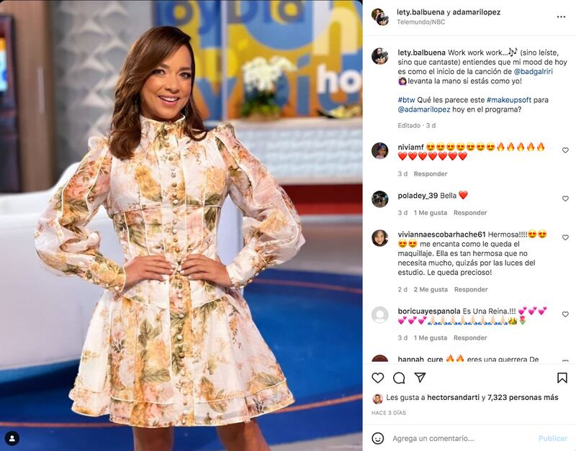The height and width of the screenshot is (451, 576).
Task: Open lety.balbuena's profile avatar in caption
Action: pyautogui.click(x=380, y=56)
